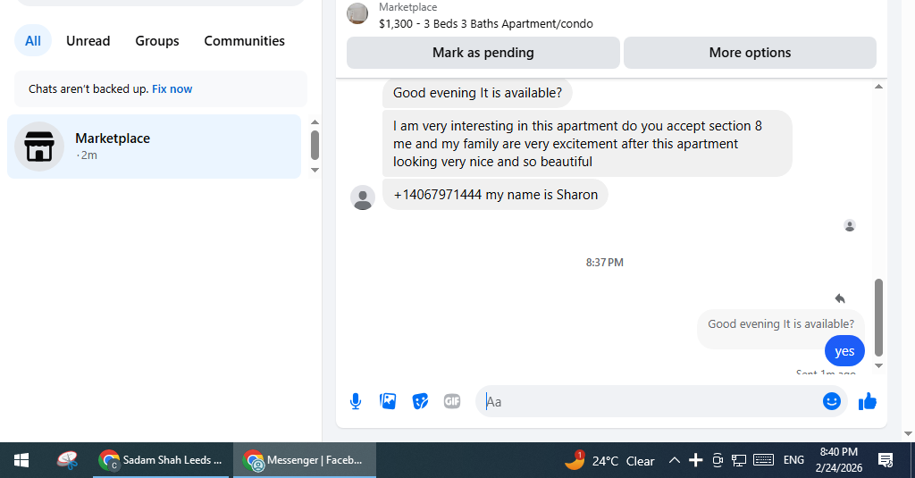Click the Snipping tool taskbar icon
This screenshot has height=478, width=915.
click(x=68, y=460)
